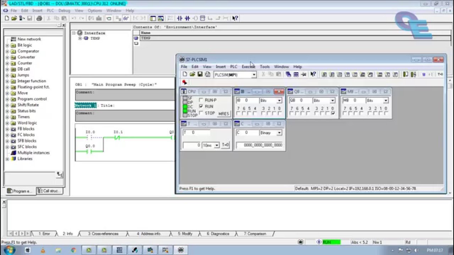Image resolution: width=454 pixels, height=255 pixels.
Task: Enable the RUN-P checkbox in the CPU window
Action: (x=201, y=100)
